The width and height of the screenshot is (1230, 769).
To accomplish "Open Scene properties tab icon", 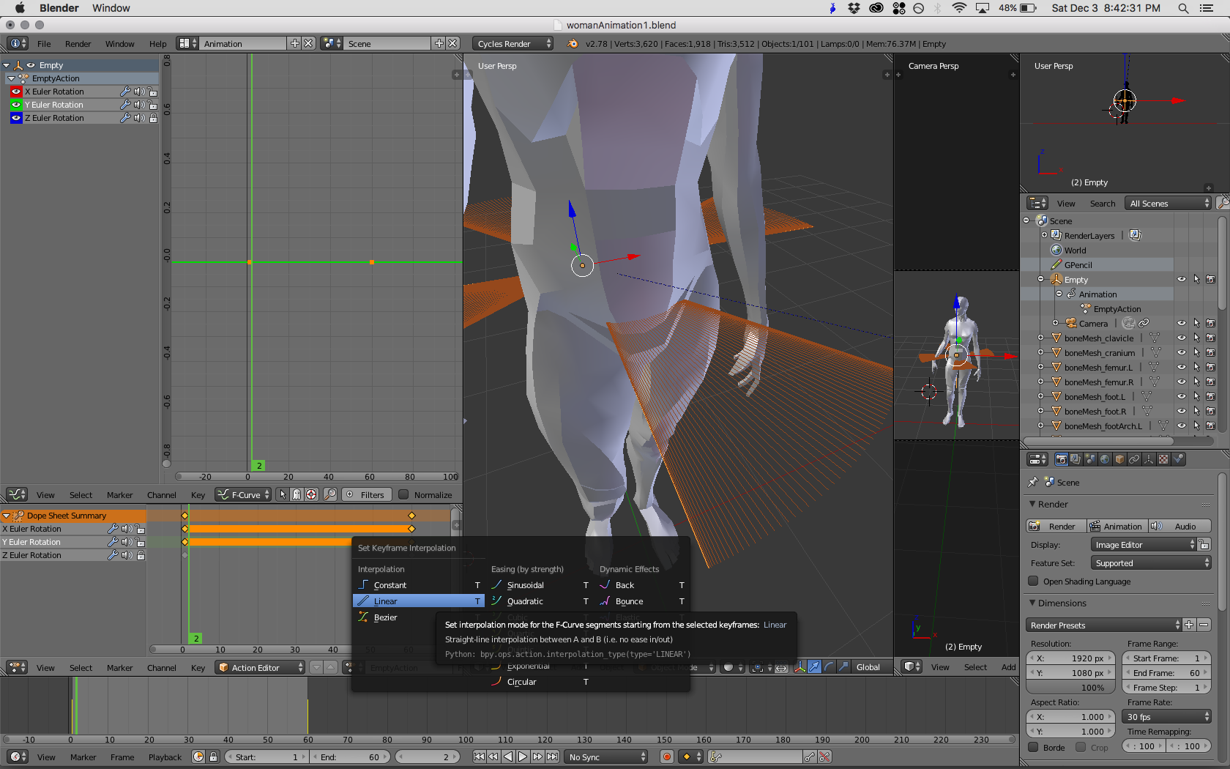I will point(1090,459).
